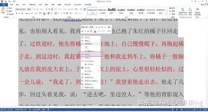Expand the Styles gallery more arrow
The image size is (208, 112).
(167, 14)
